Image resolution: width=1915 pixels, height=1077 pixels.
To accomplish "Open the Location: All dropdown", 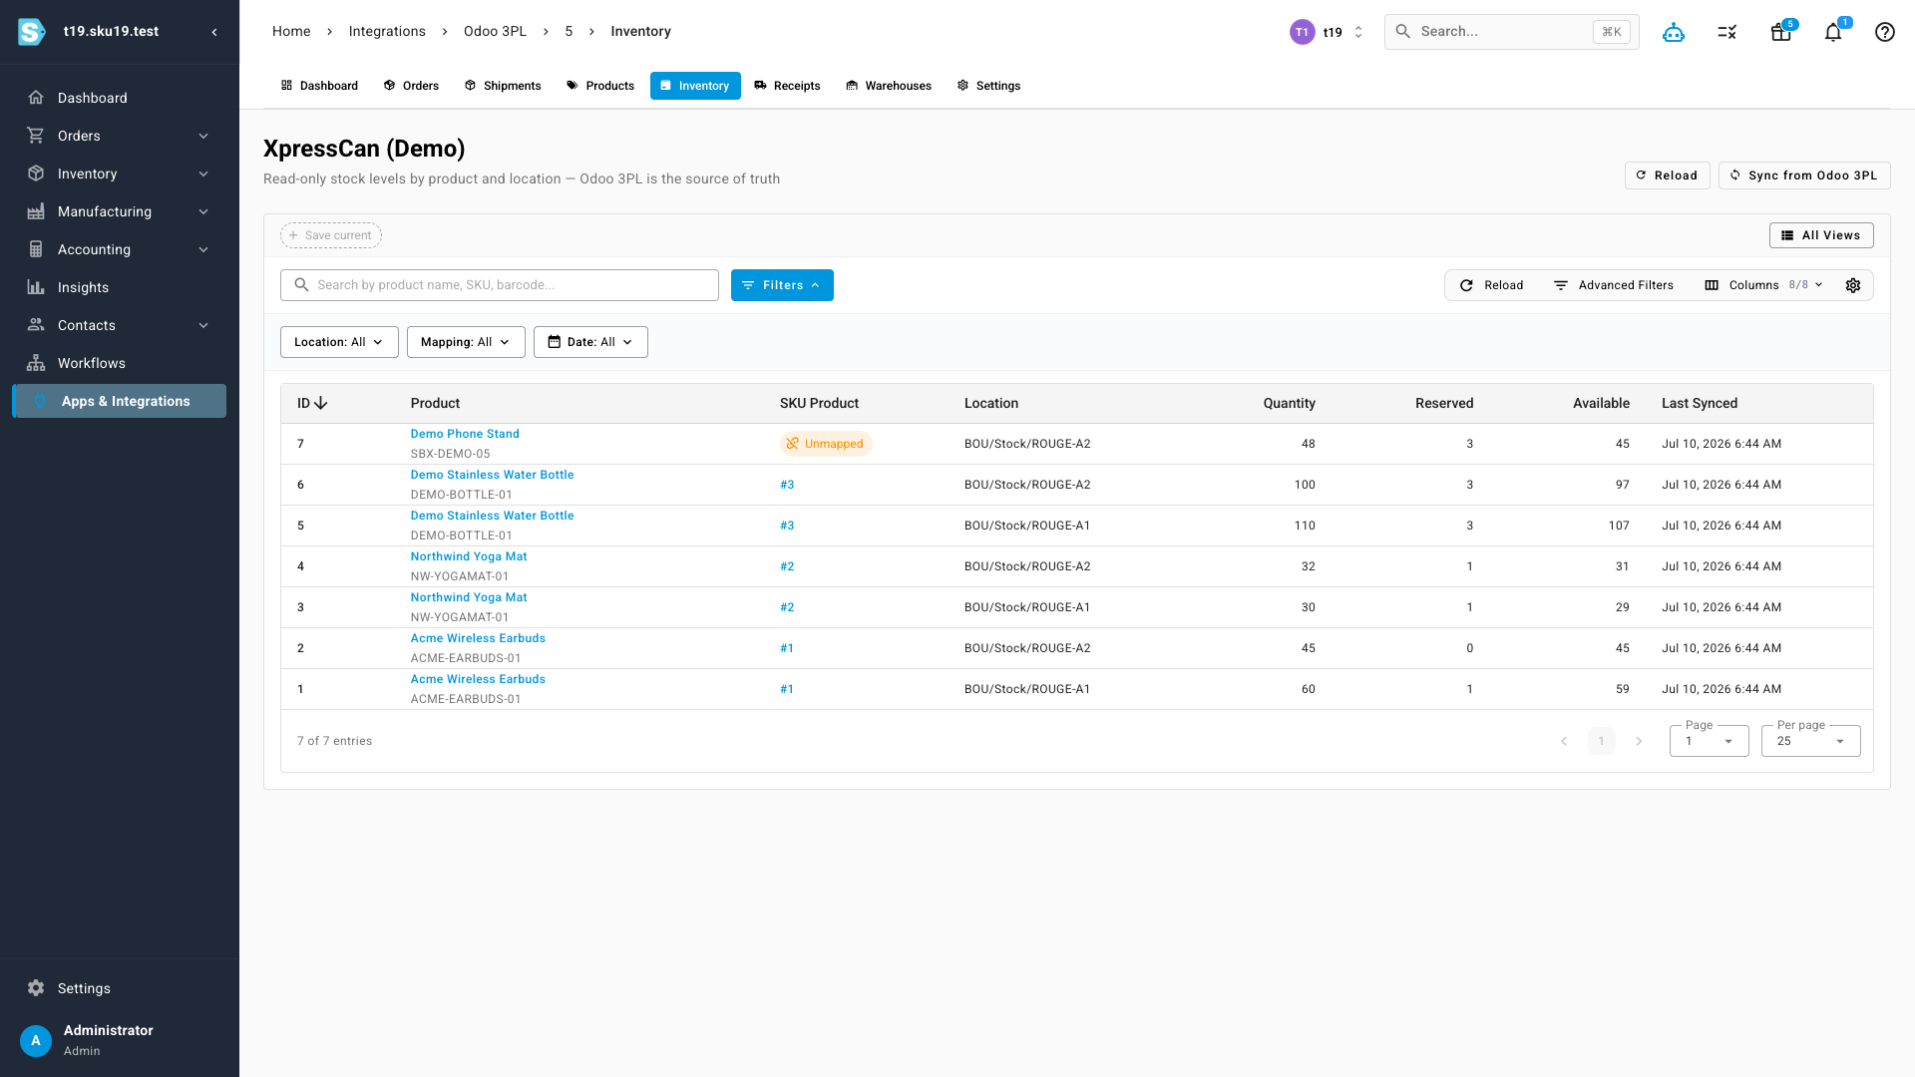I will click(339, 342).
